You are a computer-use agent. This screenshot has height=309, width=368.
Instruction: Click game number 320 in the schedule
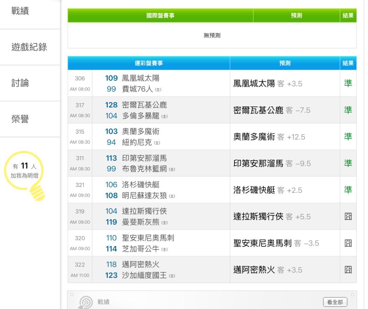[80, 238]
